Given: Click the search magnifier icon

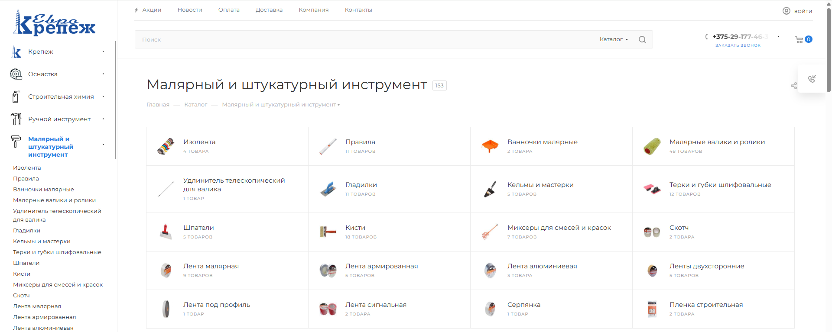Looking at the screenshot, I should (x=642, y=39).
